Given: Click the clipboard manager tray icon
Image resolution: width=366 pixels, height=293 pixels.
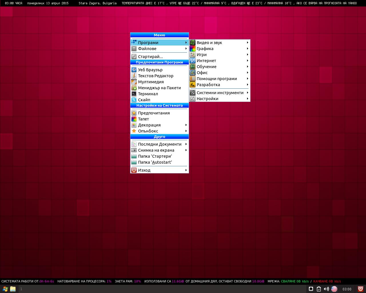Looking at the screenshot, I should click(319, 289).
